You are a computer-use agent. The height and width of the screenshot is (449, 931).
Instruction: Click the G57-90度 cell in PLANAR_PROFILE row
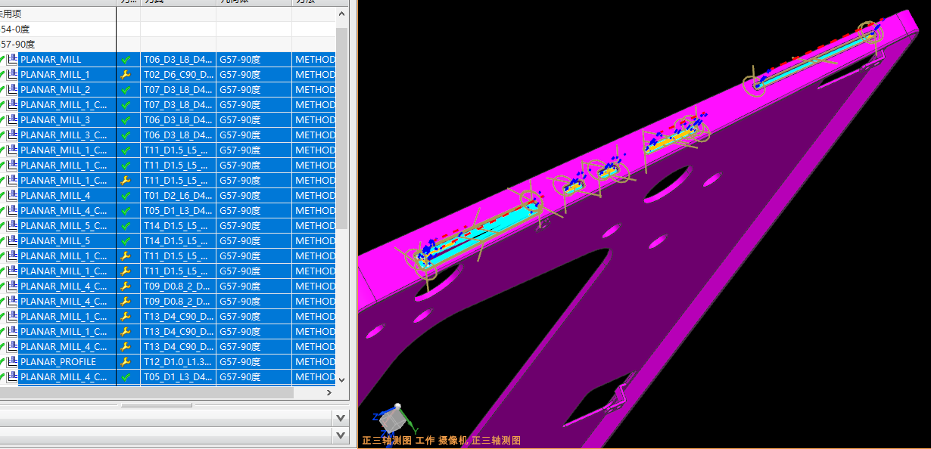254,362
